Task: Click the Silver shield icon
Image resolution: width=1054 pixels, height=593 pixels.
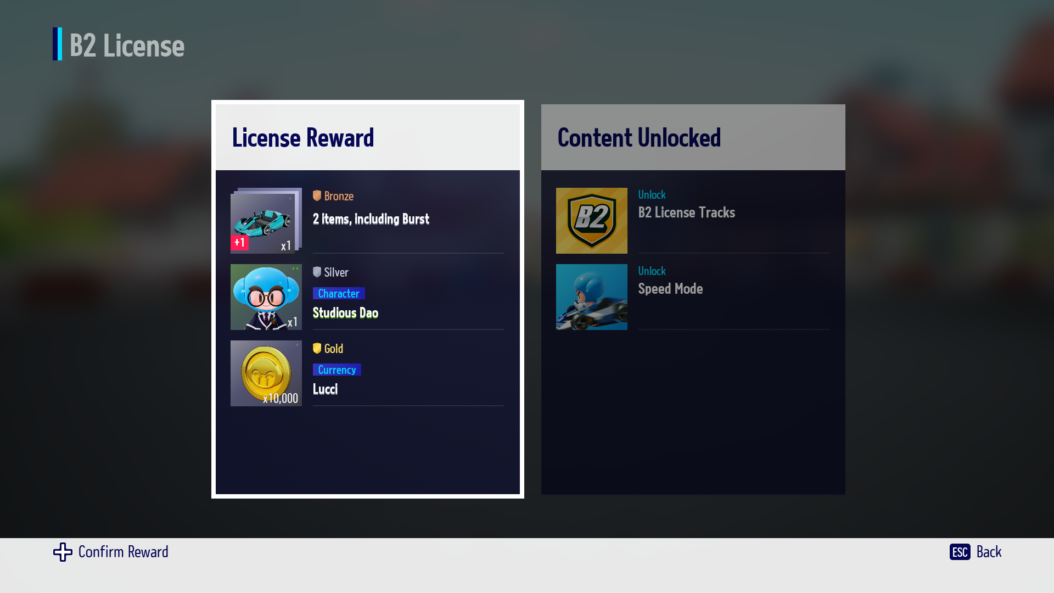Action: [x=317, y=272]
